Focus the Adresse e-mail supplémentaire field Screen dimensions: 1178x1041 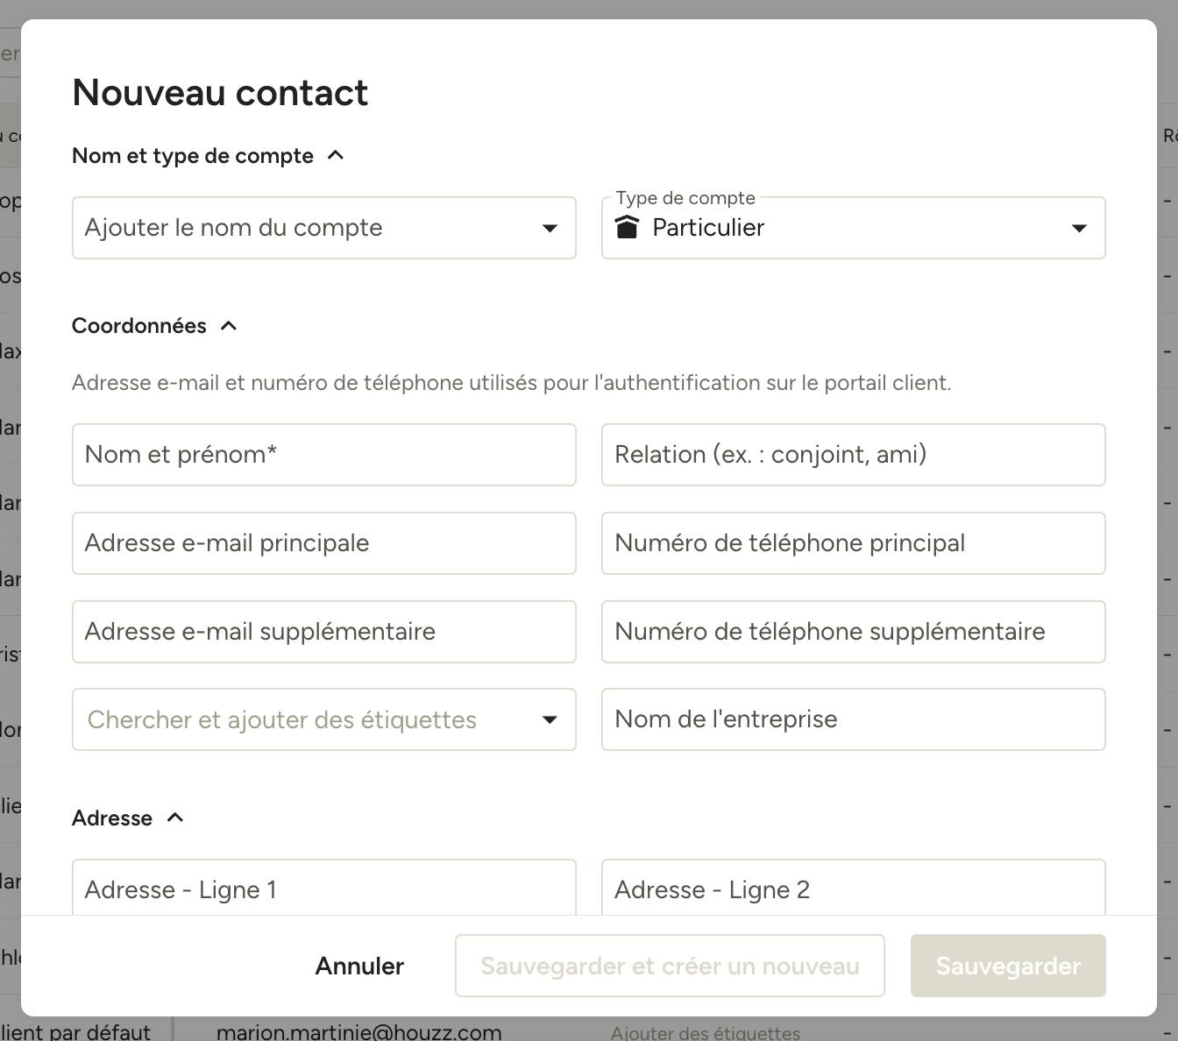pos(323,632)
